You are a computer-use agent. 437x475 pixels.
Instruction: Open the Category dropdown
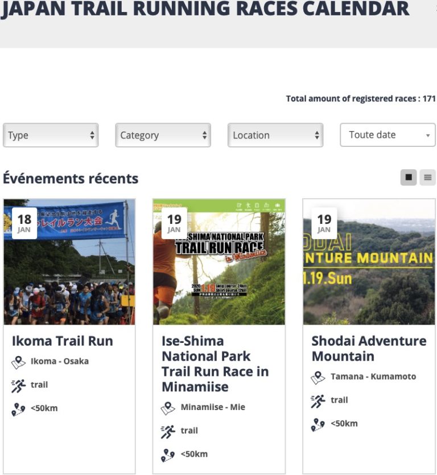pyautogui.click(x=163, y=135)
